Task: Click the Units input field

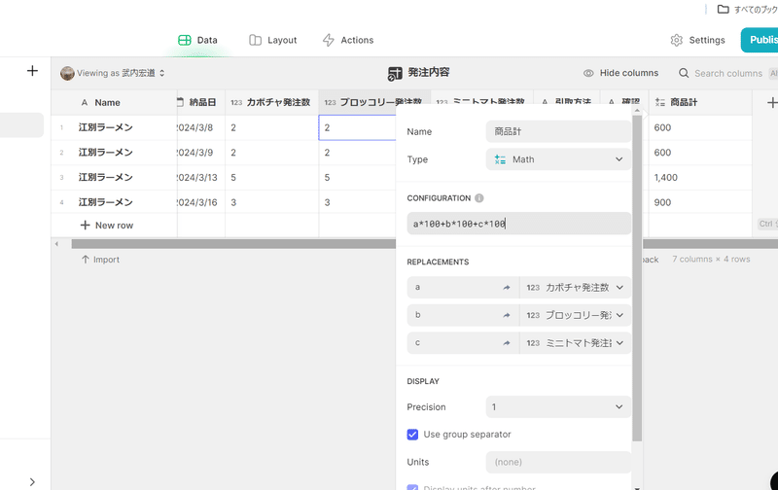Action: (558, 462)
